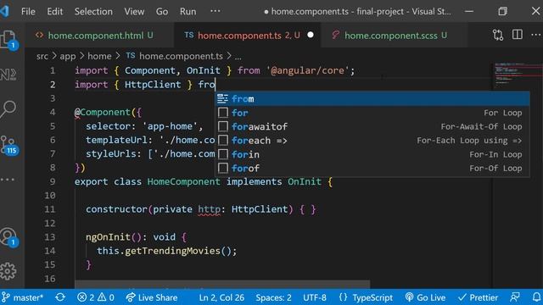The width and height of the screenshot is (543, 305).
Task: Choose 'forof' For-Of Loop suggestion
Action: coord(372,168)
